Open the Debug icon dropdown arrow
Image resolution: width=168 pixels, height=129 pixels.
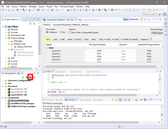coord(96,10)
